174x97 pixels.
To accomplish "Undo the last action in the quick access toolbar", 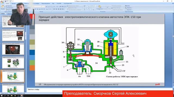I will tap(8, 1).
